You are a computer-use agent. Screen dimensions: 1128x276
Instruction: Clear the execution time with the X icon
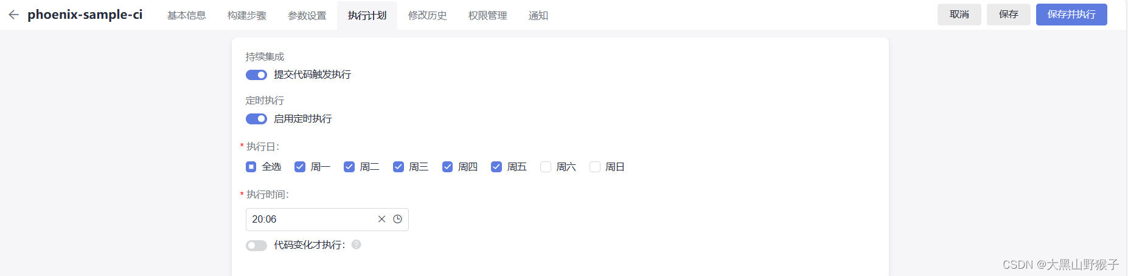[381, 219]
